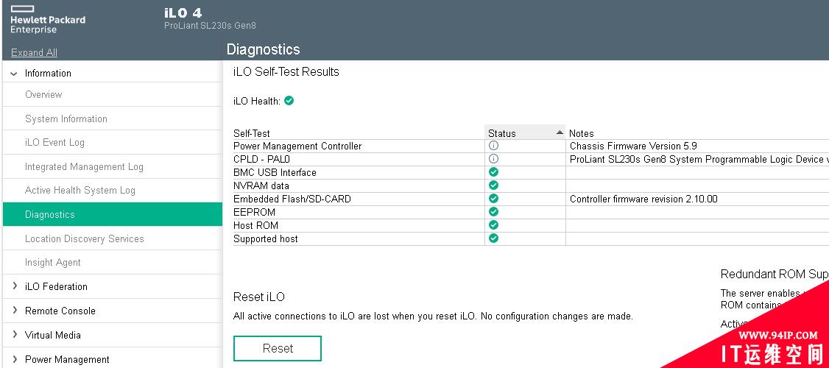This screenshot has width=829, height=368.
Task: Click the iLO Health green check icon
Action: tap(289, 100)
